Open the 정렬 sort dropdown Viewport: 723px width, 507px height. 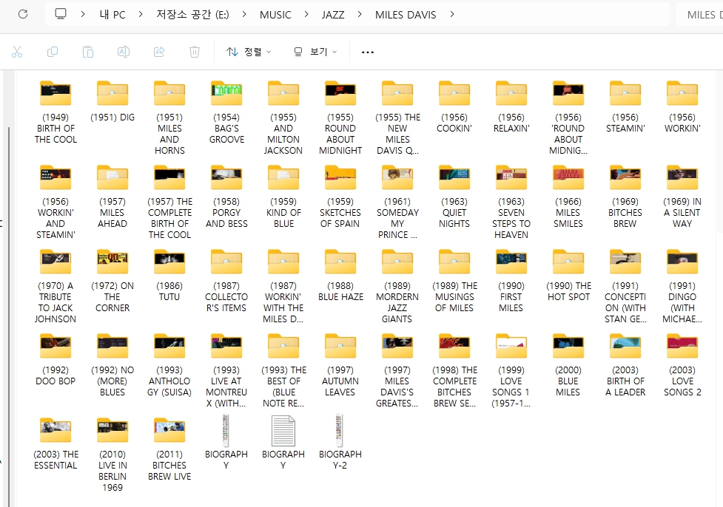click(249, 52)
